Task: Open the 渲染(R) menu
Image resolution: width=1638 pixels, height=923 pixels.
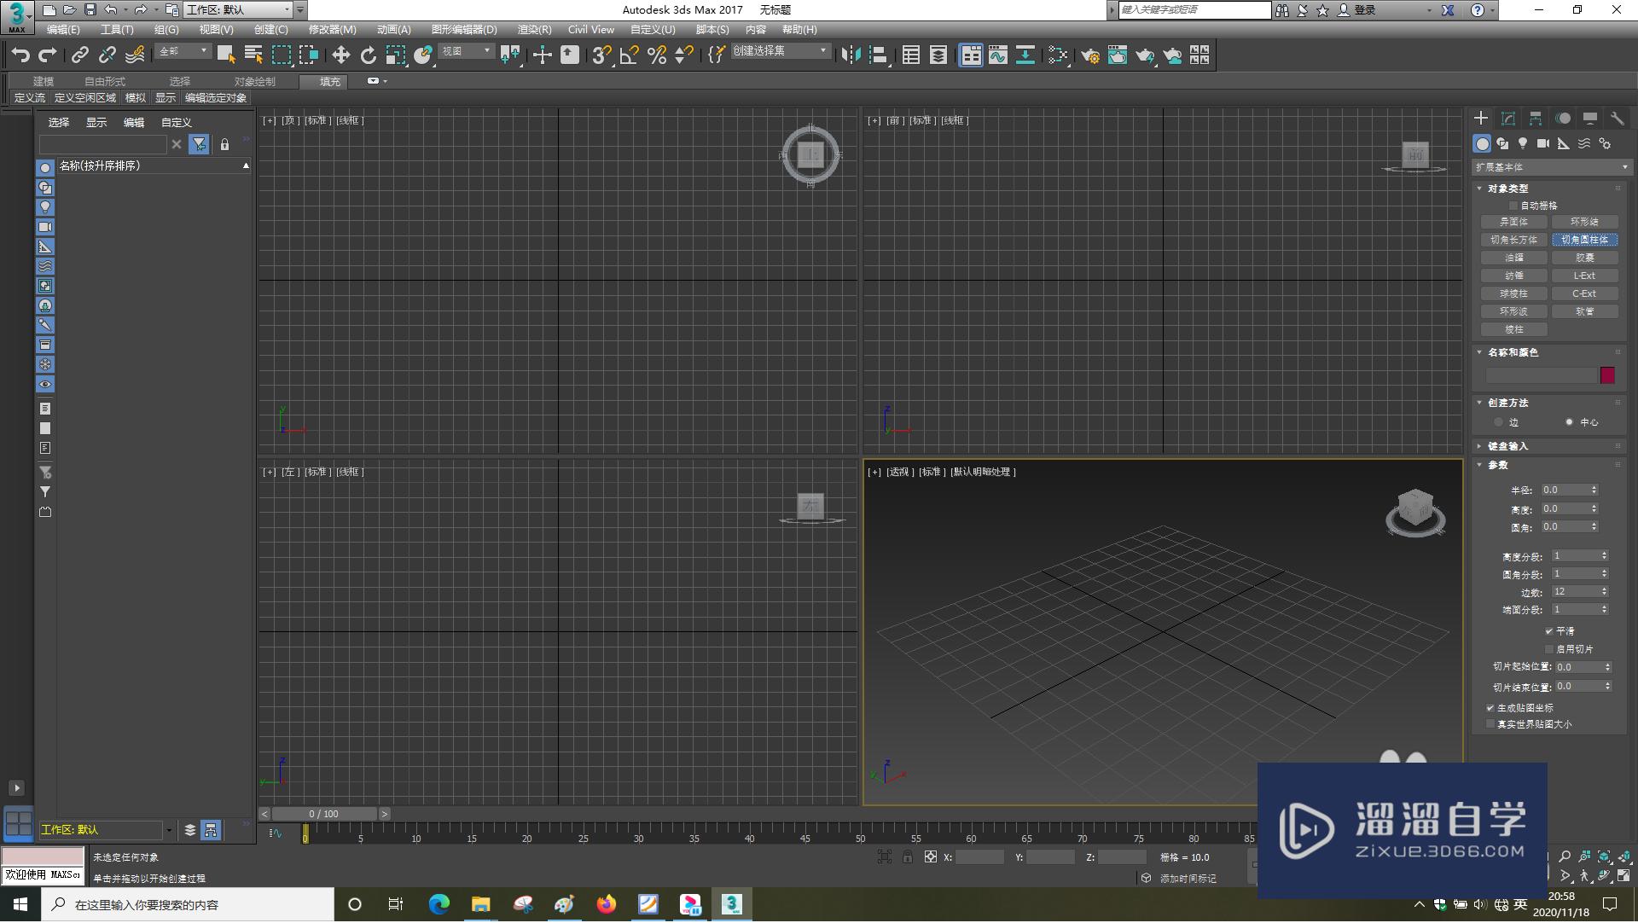Action: click(x=534, y=29)
